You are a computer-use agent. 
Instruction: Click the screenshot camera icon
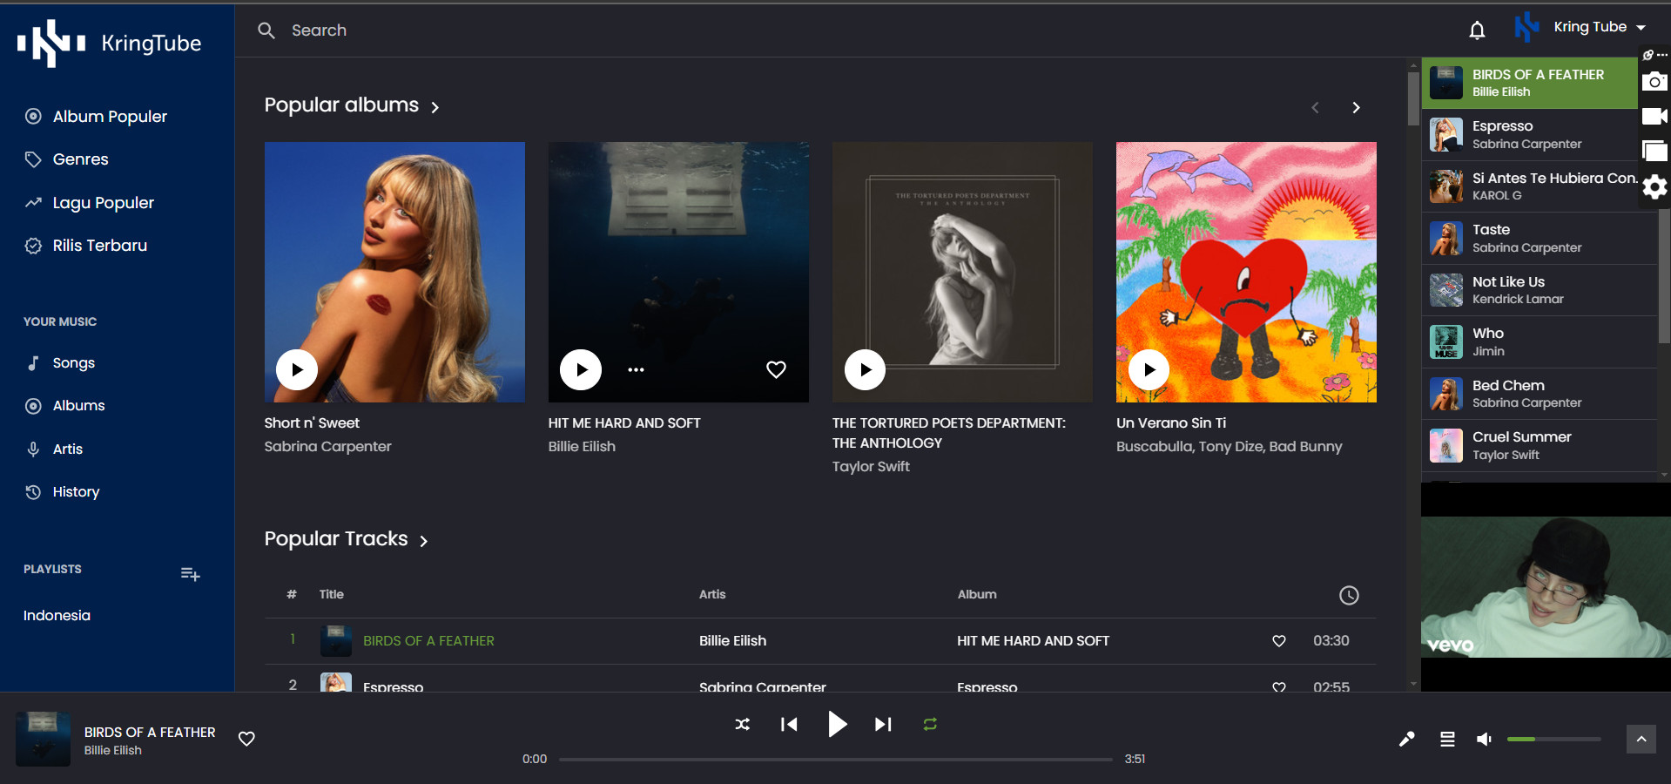tap(1654, 82)
